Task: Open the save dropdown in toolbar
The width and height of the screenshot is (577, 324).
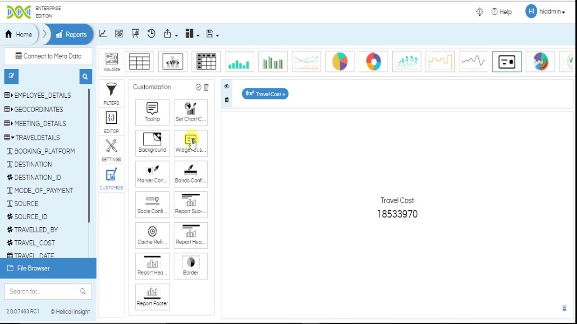Action: point(212,34)
